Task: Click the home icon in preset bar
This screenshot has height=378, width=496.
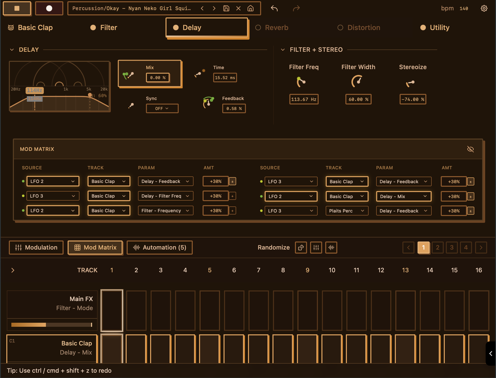Action: click(250, 8)
